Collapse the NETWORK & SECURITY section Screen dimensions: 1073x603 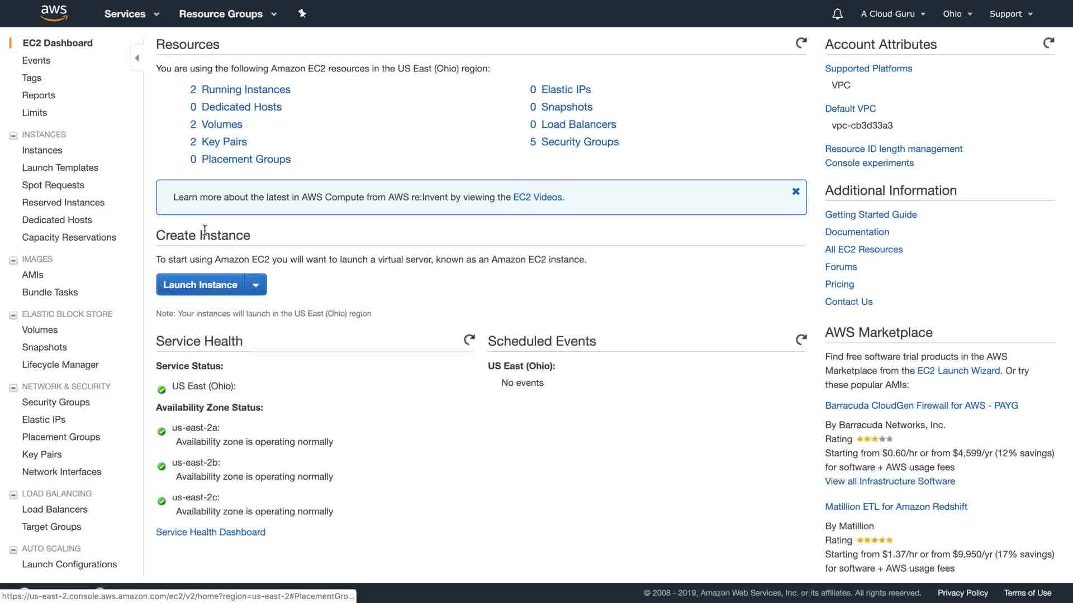(13, 387)
